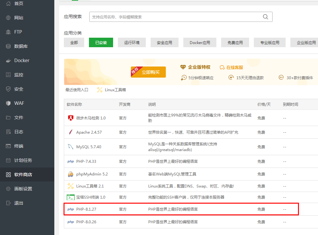Show the 企业版应用 category
Viewport: 318px width, 235px height.
(304, 42)
